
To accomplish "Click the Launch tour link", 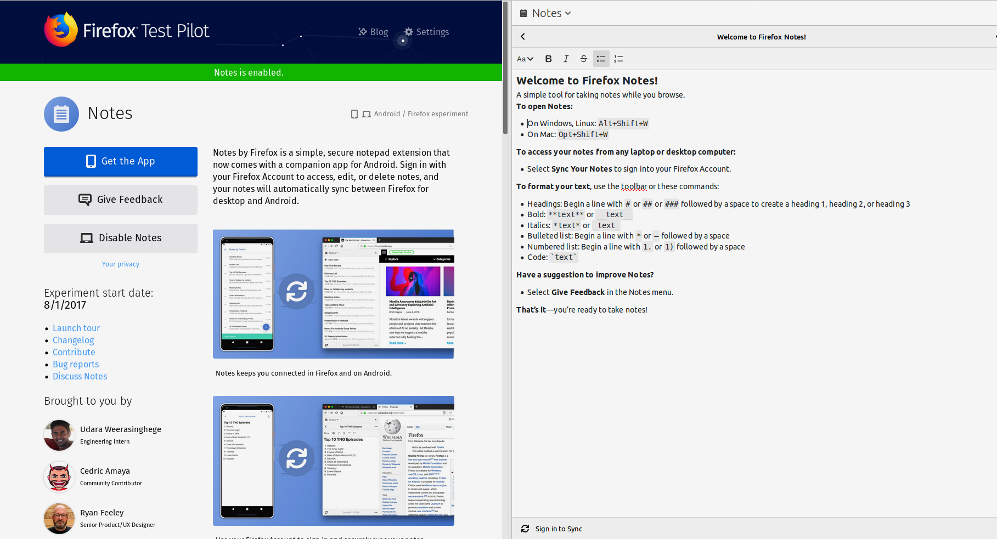I will pyautogui.click(x=76, y=328).
